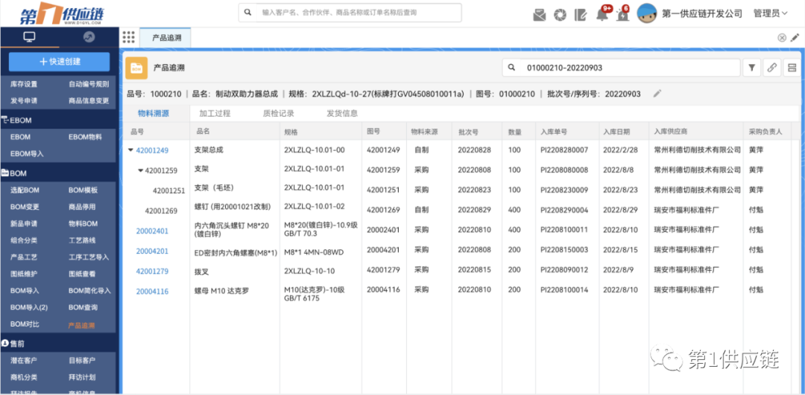Open the 管理员 dropdown menu

pyautogui.click(x=770, y=14)
